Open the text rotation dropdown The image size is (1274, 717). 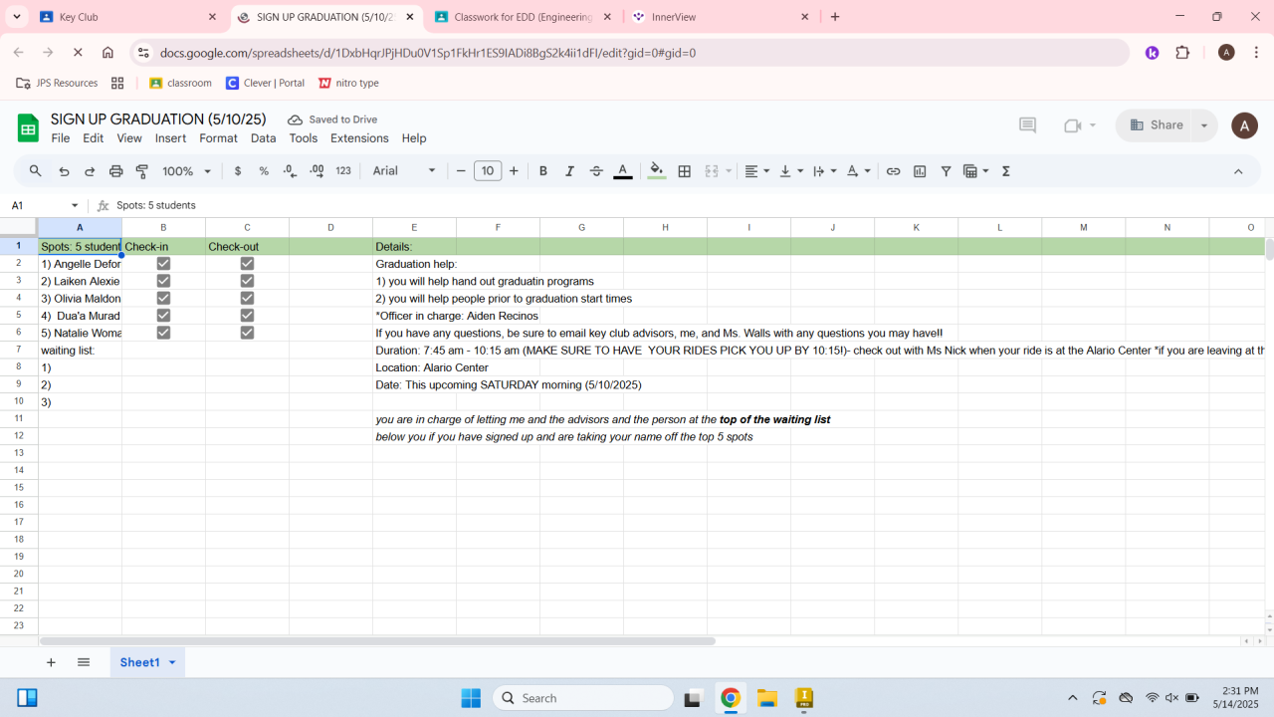(x=858, y=171)
